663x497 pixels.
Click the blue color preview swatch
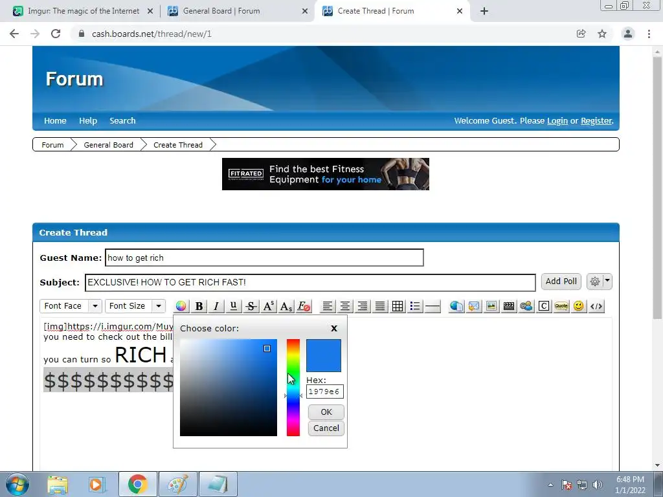coord(324,355)
